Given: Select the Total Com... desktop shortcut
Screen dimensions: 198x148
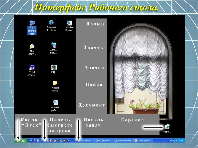Looking at the screenshot, I should pyautogui.click(x=32, y=71).
